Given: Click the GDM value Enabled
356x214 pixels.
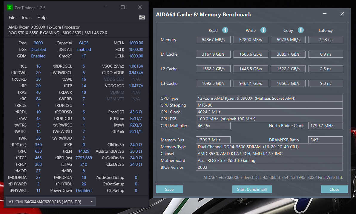Looking at the screenshot, I should 38,56.
